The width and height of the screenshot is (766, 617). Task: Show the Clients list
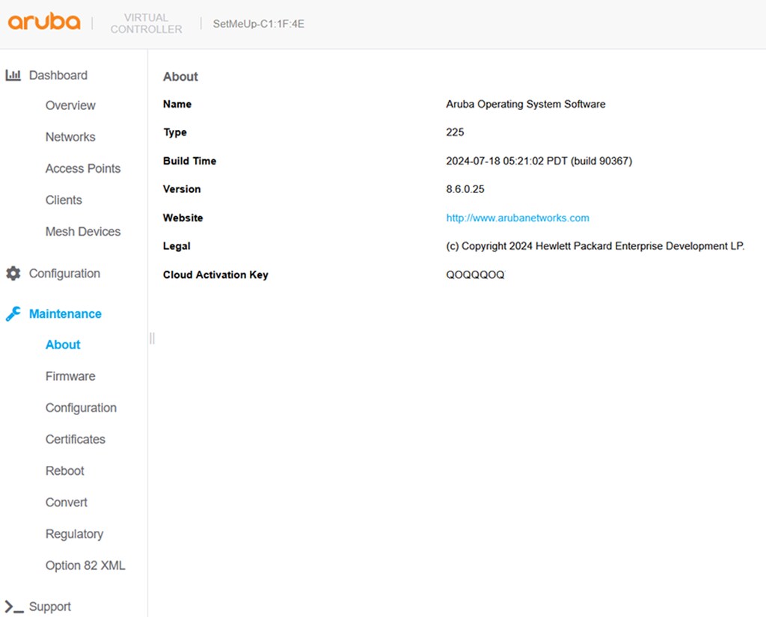(64, 200)
